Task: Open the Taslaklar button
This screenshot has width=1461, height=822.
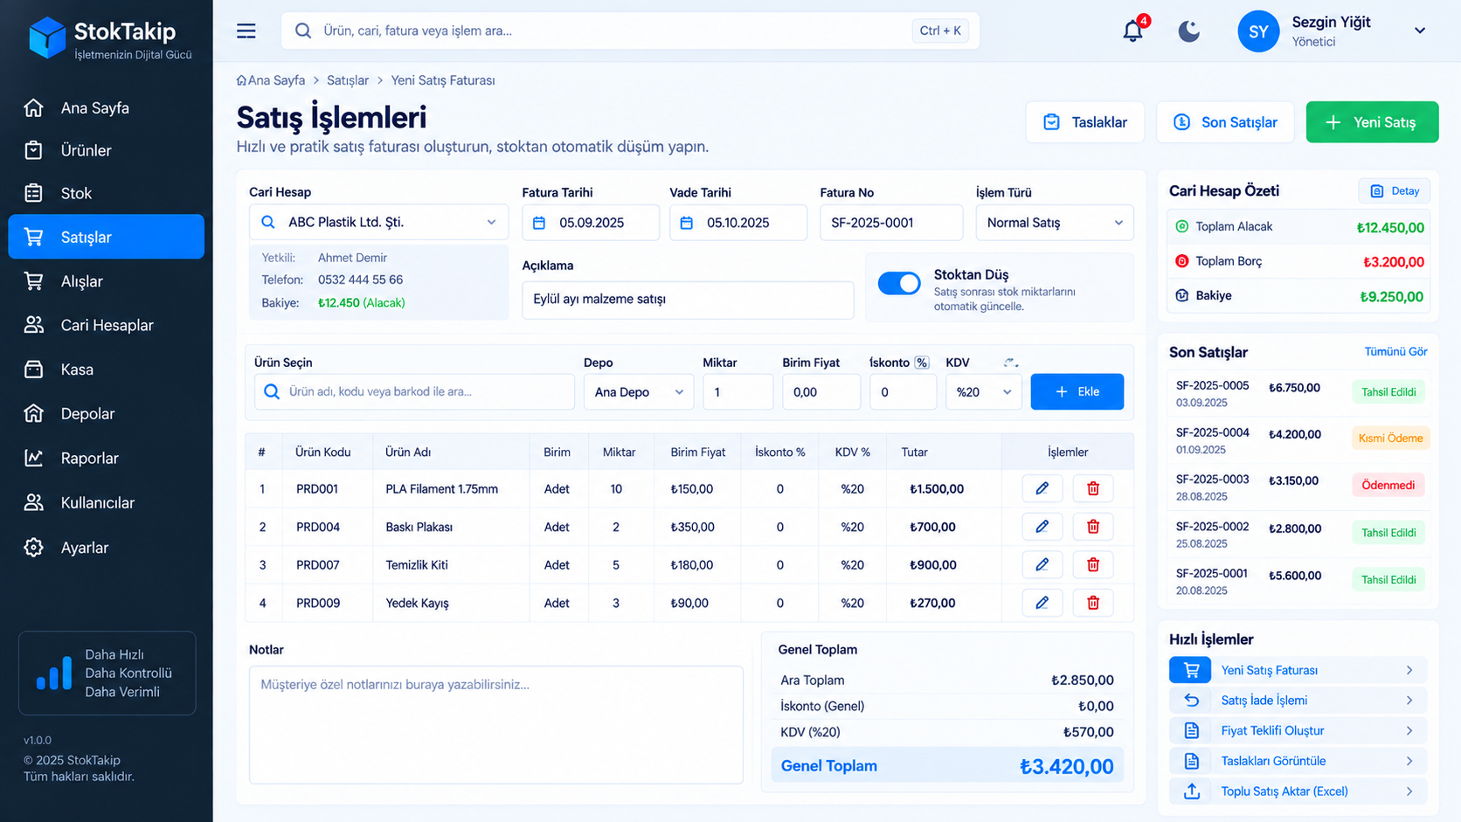Action: [x=1084, y=122]
